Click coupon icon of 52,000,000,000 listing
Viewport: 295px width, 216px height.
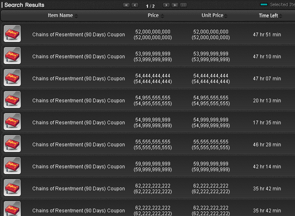pyautogui.click(x=12, y=33)
